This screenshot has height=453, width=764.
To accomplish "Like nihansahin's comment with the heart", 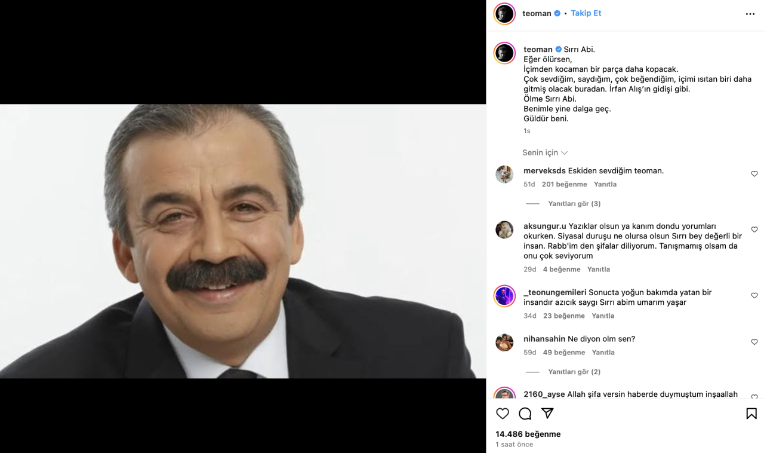I will click(x=754, y=342).
